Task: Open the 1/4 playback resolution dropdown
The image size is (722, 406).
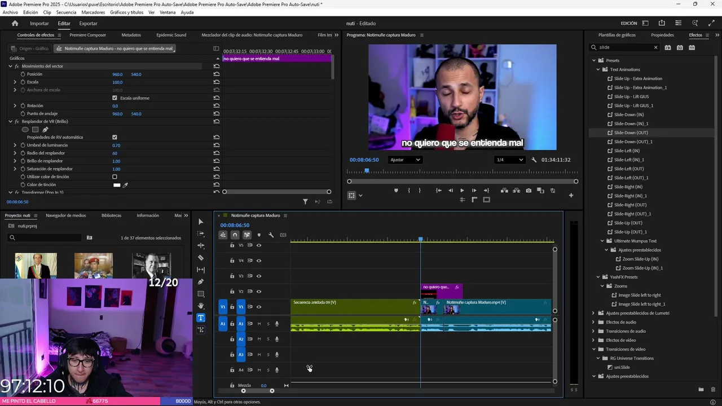Action: point(509,160)
